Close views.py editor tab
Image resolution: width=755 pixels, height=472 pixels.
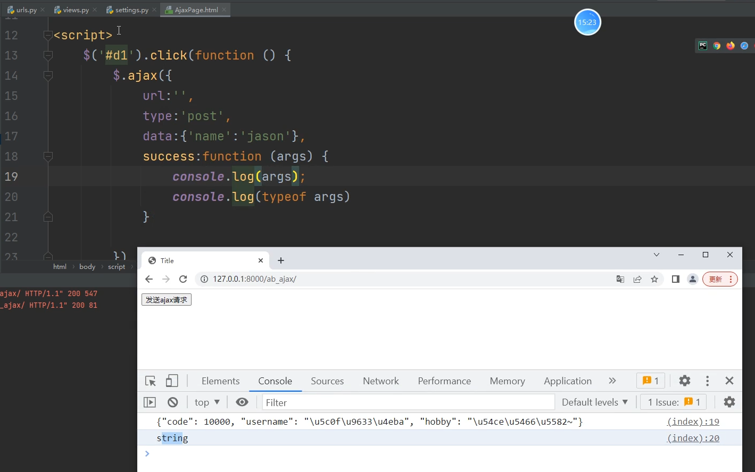[95, 10]
